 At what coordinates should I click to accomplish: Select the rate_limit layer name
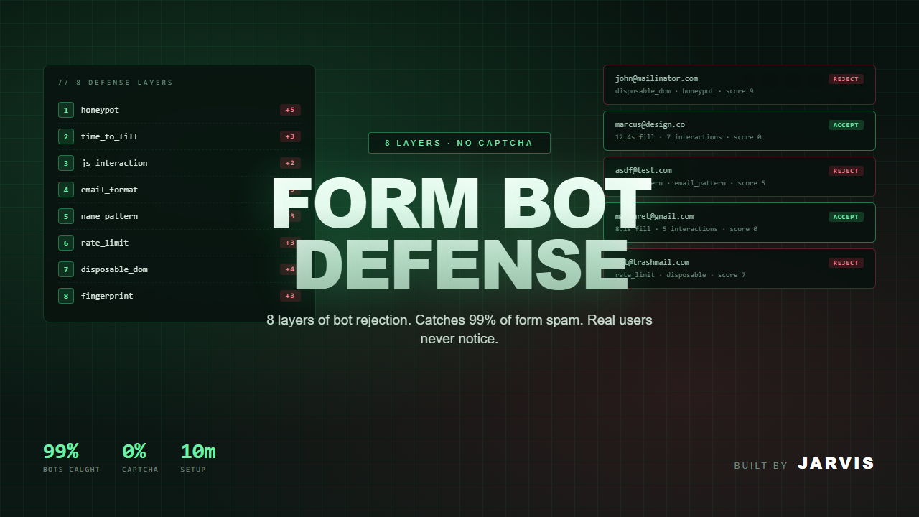105,243
